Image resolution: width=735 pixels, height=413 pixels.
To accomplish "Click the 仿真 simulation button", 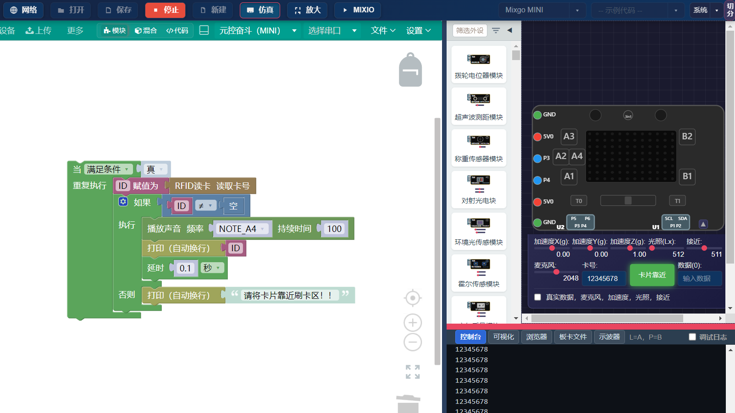I will tap(260, 10).
